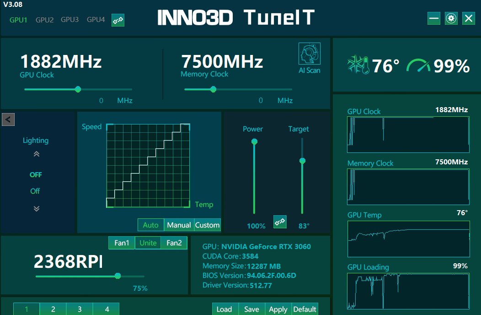Click the Memory Clock slider handle
The width and height of the screenshot is (481, 315).
pos(213,89)
